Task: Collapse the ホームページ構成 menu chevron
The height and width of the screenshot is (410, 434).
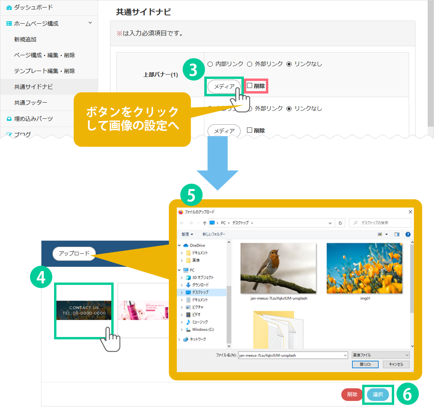Action: 90,23
